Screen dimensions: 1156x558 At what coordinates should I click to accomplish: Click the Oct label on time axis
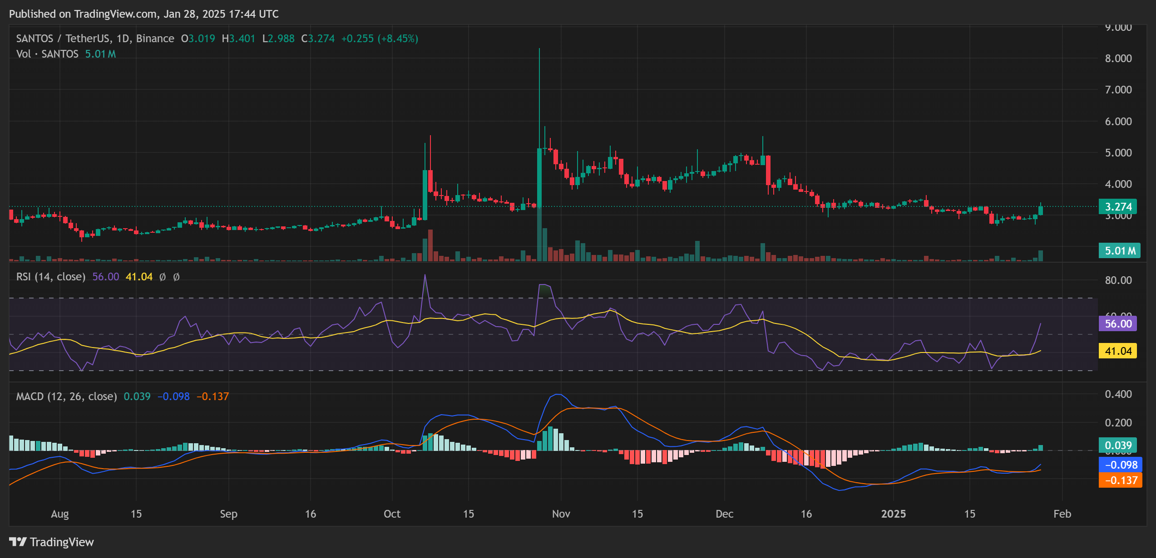click(392, 514)
